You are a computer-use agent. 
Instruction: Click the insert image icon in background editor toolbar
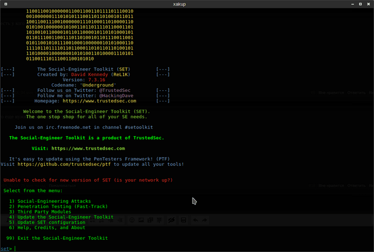tap(141, 220)
